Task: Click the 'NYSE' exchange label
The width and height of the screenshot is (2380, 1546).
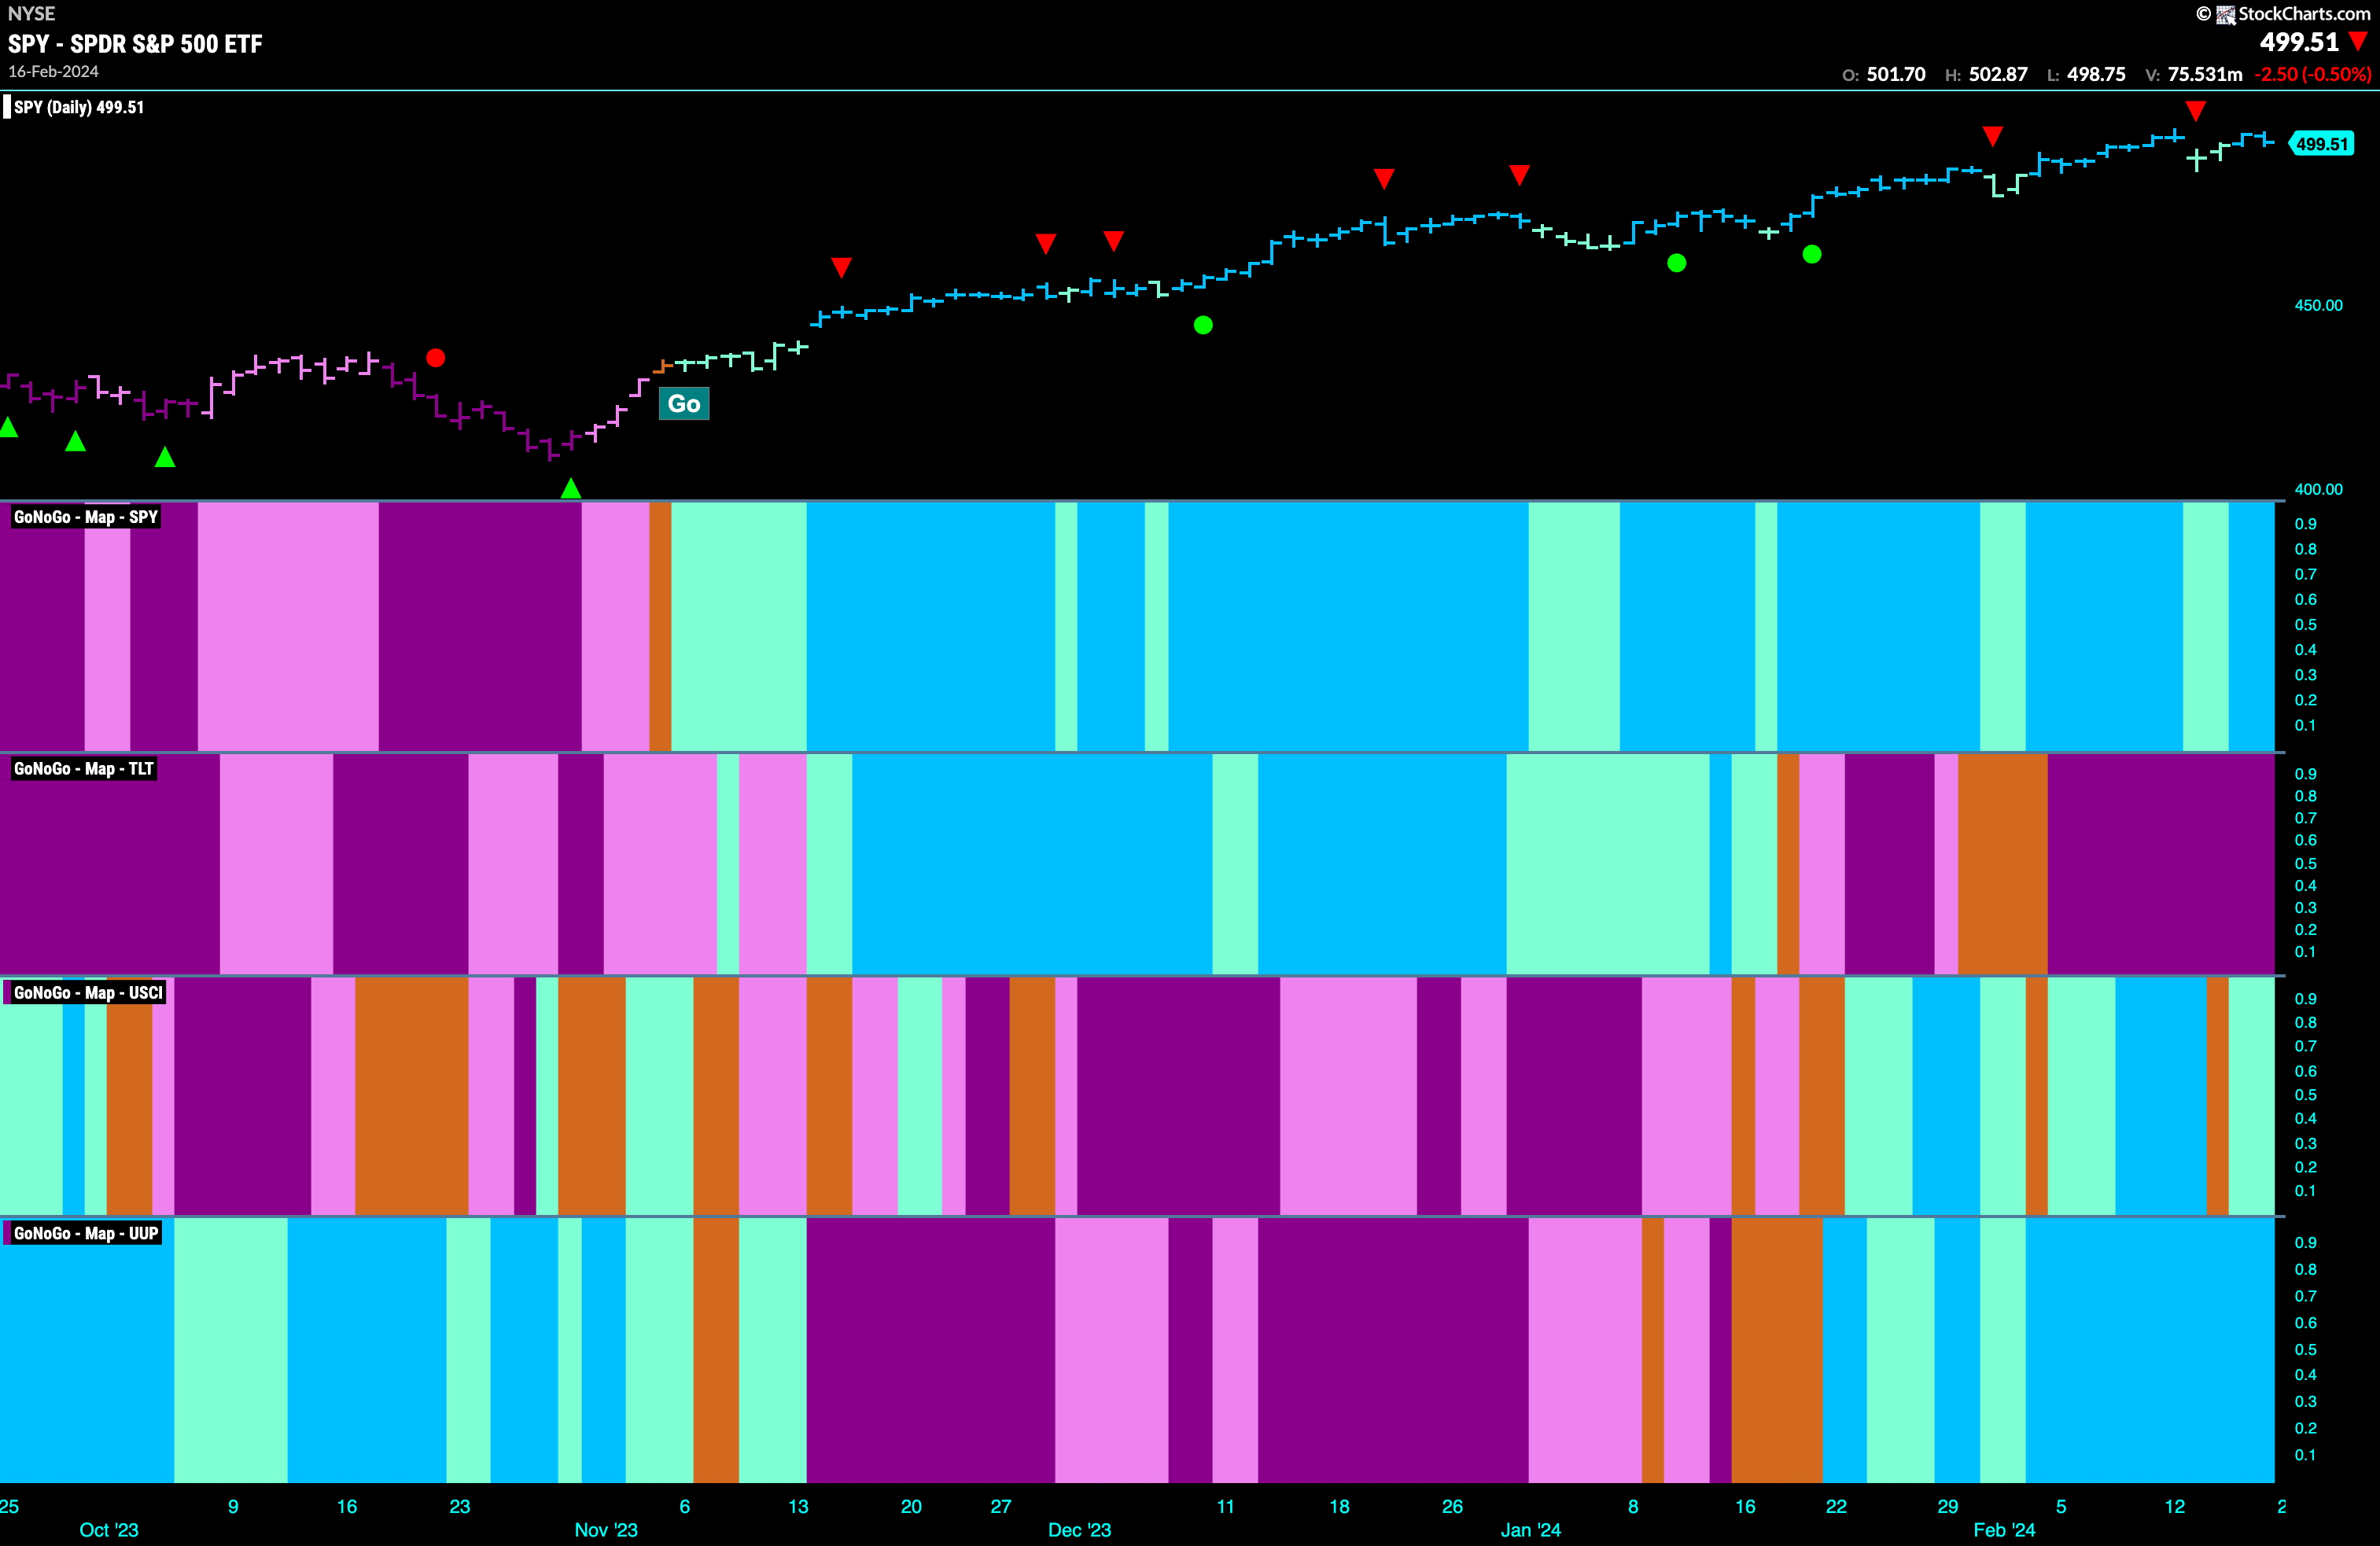Action: (31, 13)
